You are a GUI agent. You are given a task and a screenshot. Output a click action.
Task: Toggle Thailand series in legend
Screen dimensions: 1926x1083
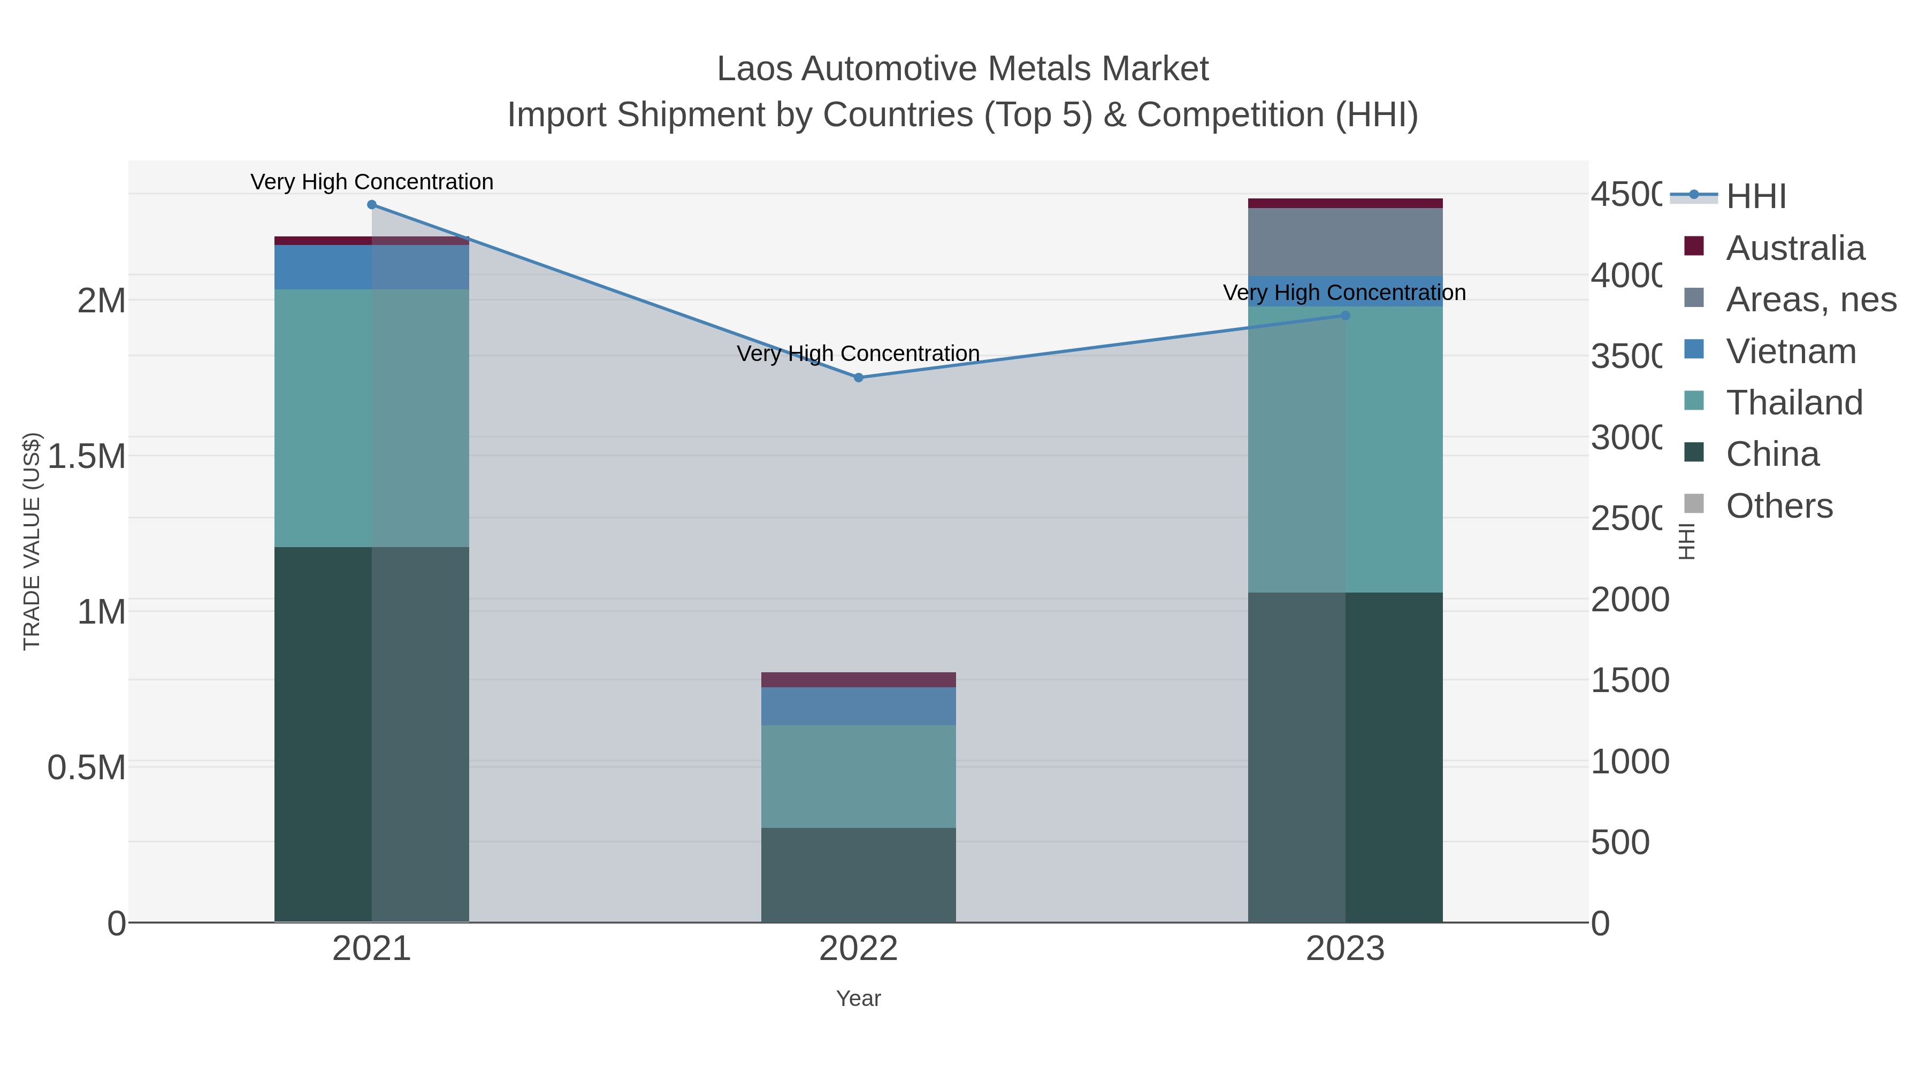(x=1773, y=402)
